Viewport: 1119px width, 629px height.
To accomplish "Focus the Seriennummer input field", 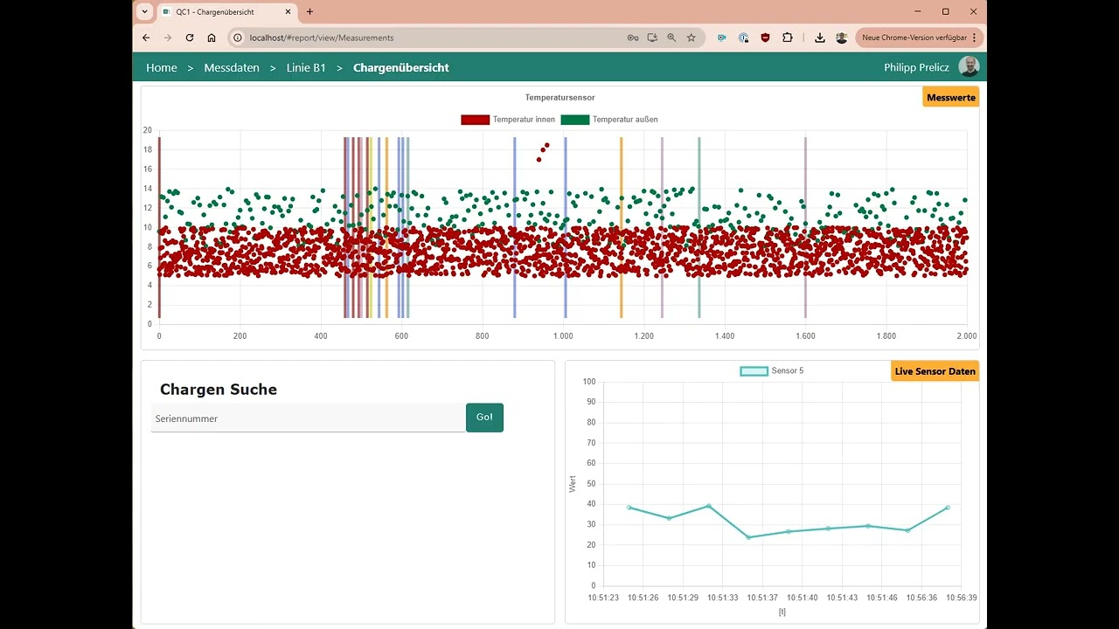I will [x=309, y=418].
